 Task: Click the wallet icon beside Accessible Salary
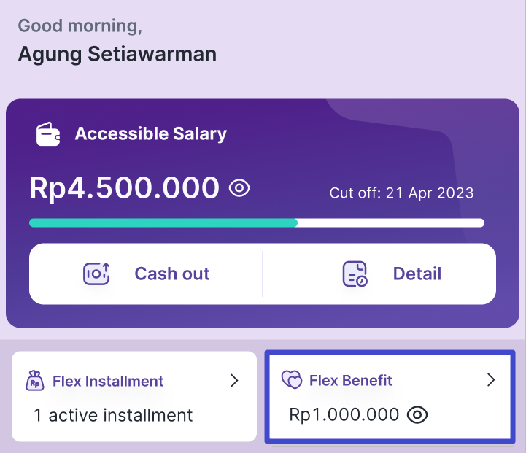[x=49, y=134]
